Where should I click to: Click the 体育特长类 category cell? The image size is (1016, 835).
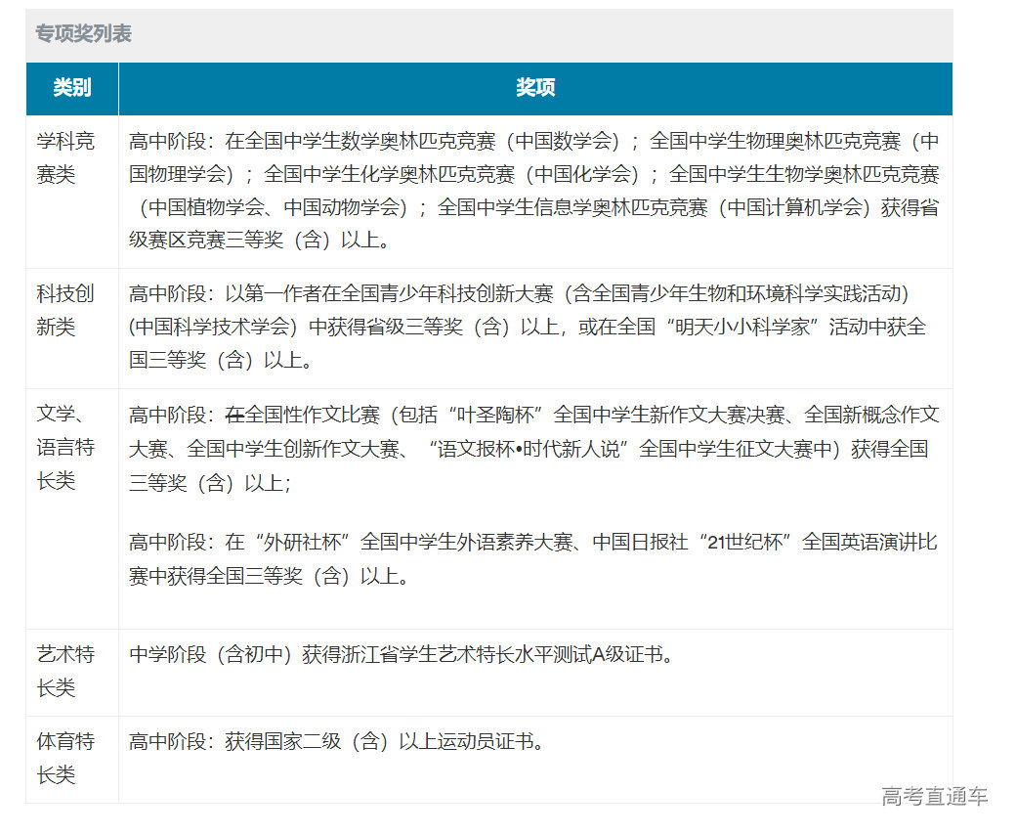(x=66, y=758)
